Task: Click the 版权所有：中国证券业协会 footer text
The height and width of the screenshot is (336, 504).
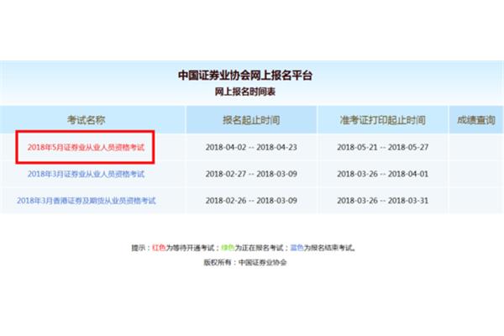Action: point(245,262)
